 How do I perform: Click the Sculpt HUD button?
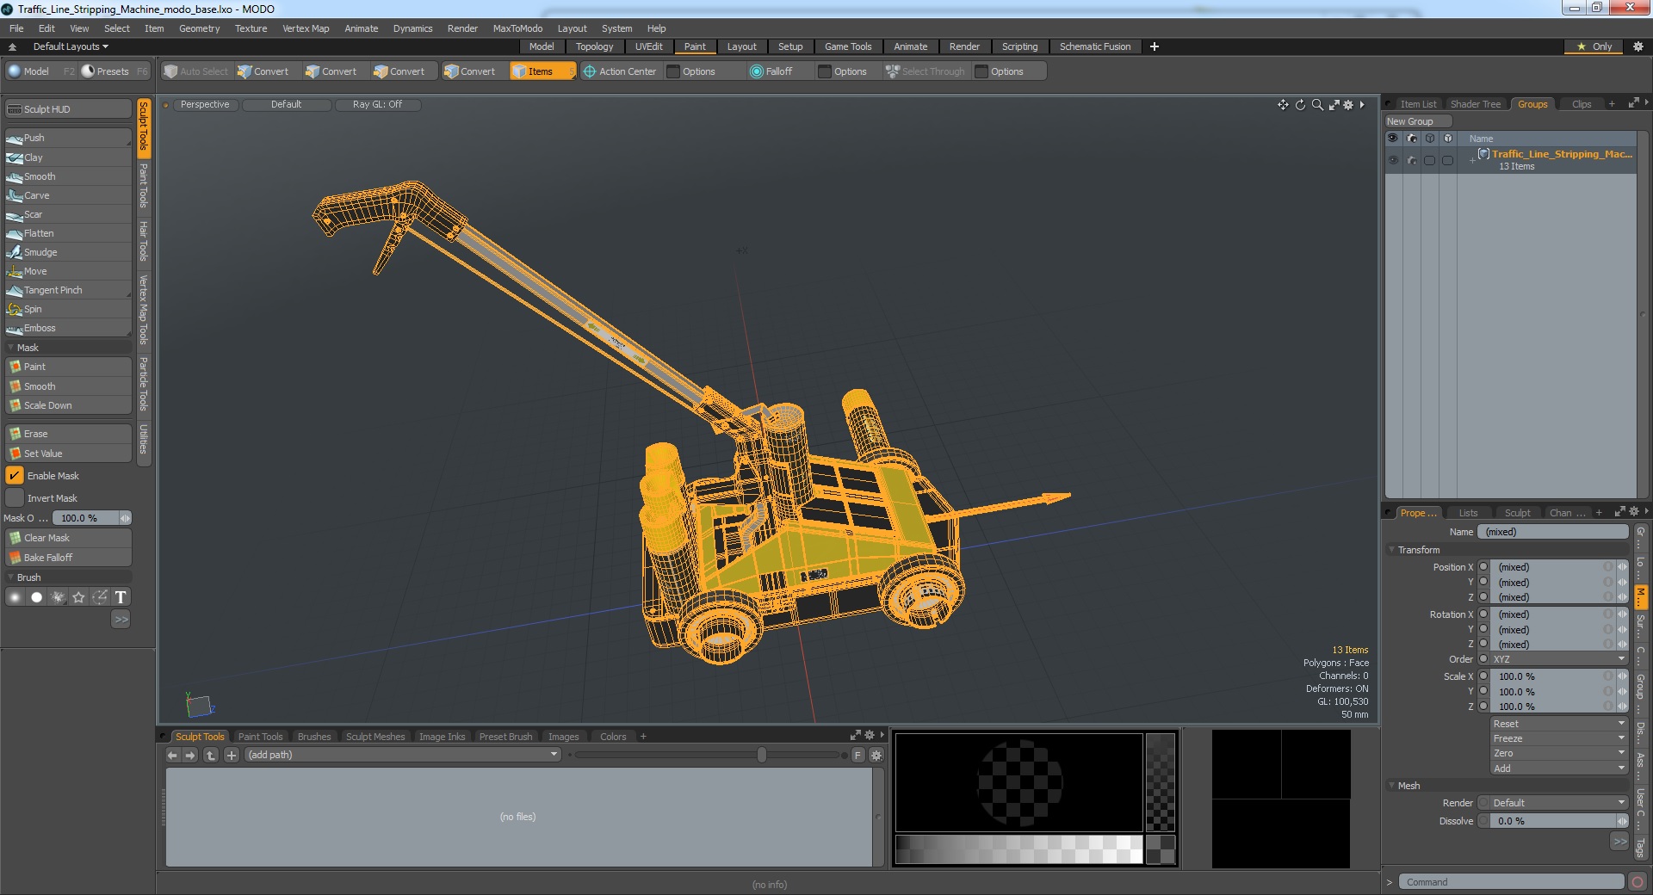[68, 109]
